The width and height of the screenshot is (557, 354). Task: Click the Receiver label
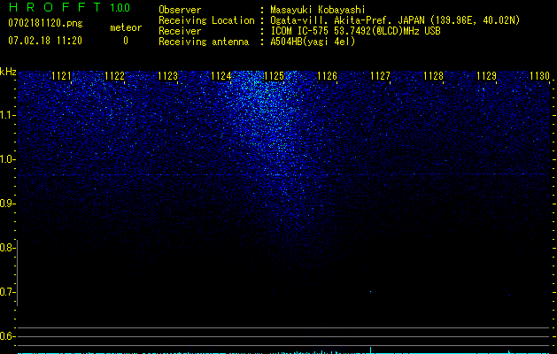[x=180, y=31]
